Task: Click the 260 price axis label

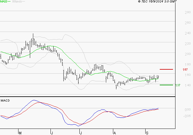Action: (x=188, y=23)
